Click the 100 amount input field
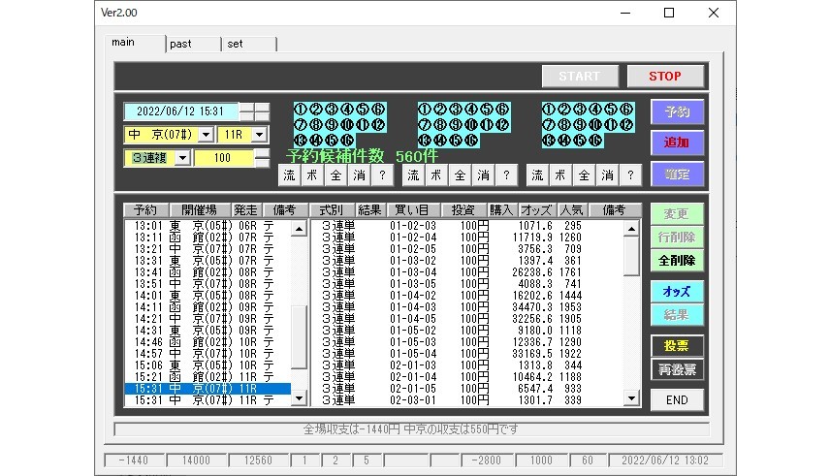The height and width of the screenshot is (476, 830). (223, 158)
